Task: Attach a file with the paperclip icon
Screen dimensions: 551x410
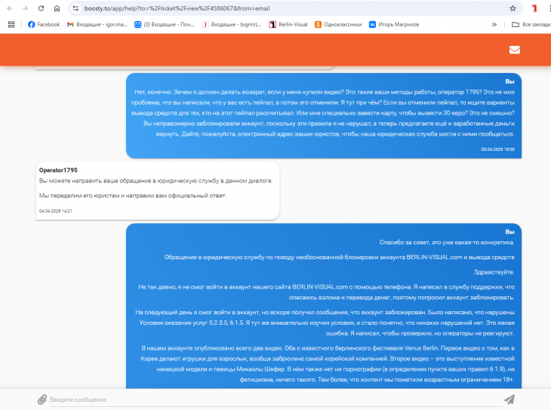Action: point(42,399)
